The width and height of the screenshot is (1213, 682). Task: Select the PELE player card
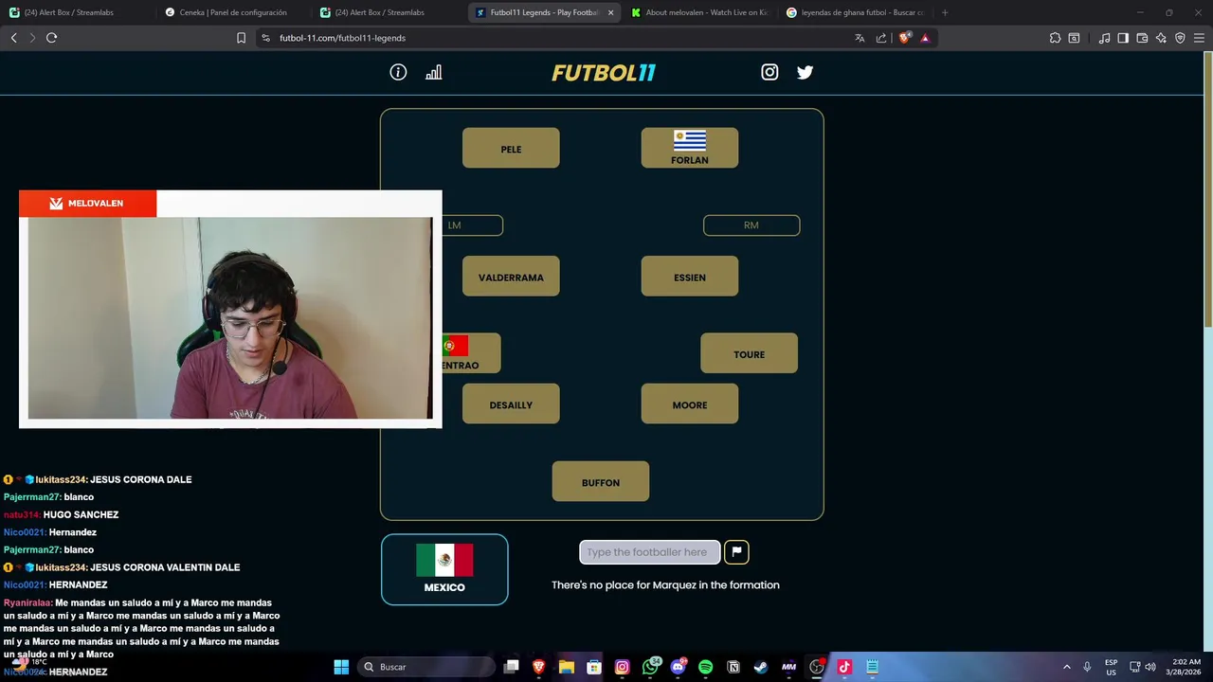coord(511,148)
